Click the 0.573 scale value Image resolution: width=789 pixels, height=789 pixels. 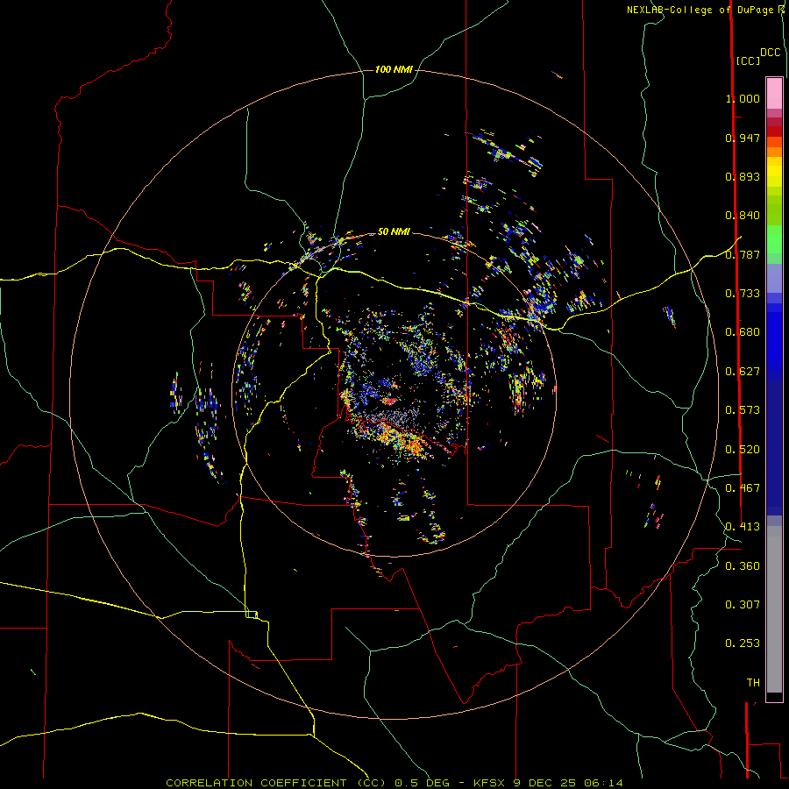tap(743, 410)
